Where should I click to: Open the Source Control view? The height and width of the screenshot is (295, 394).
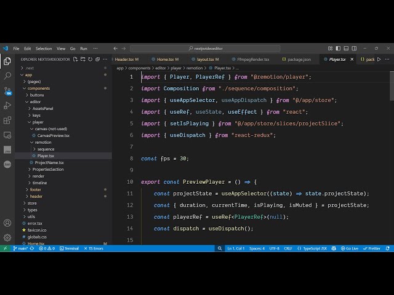[7, 91]
